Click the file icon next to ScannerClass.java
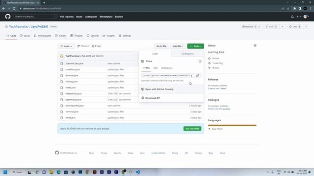 [62, 64]
